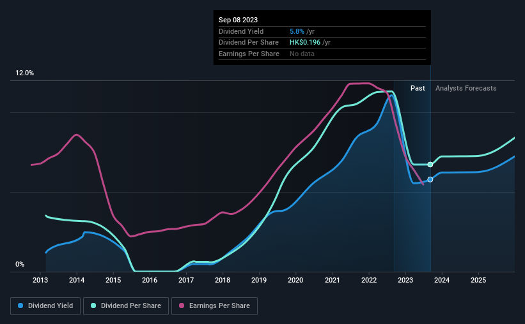Click the 2024 x-axis label
This screenshot has width=525, height=324.
tap(442, 280)
